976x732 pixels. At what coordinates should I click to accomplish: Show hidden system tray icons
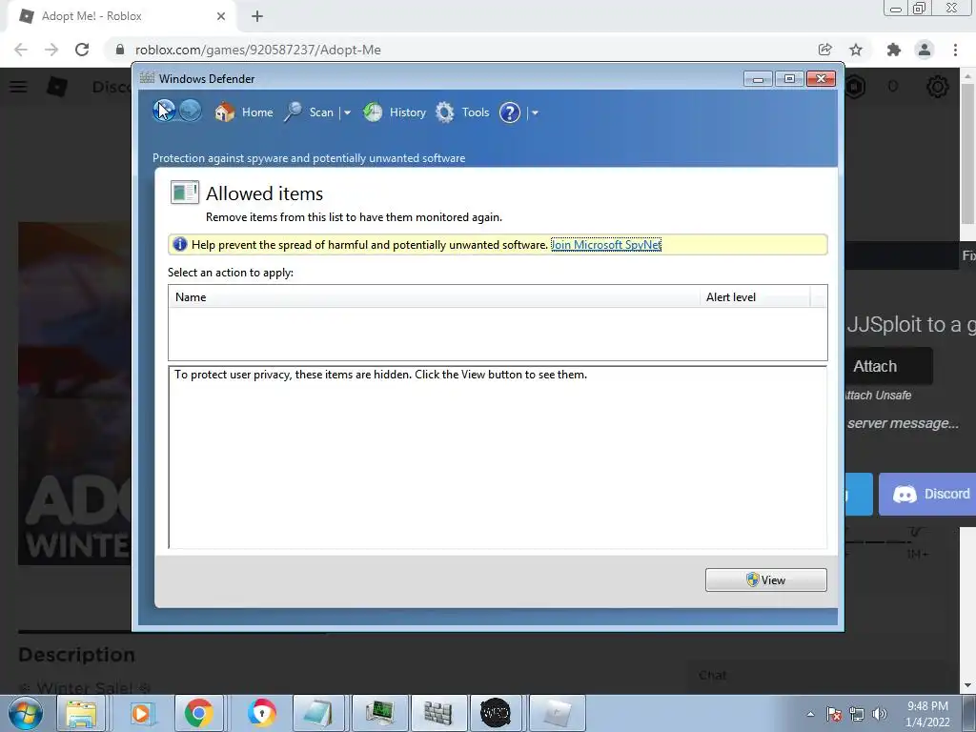click(x=810, y=713)
